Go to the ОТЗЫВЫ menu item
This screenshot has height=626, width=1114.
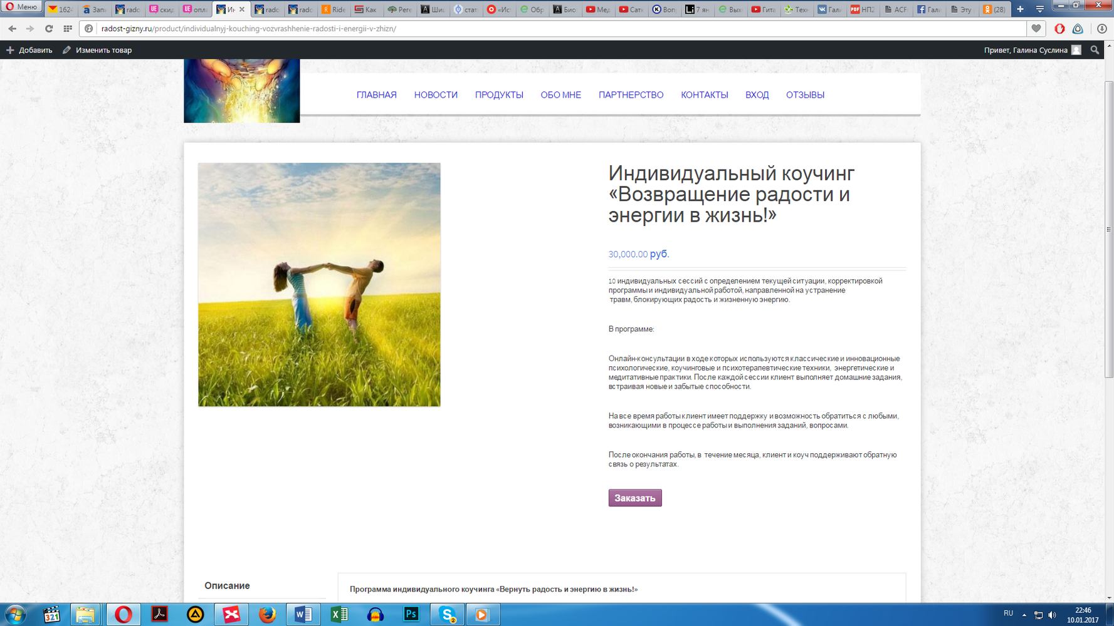point(805,95)
